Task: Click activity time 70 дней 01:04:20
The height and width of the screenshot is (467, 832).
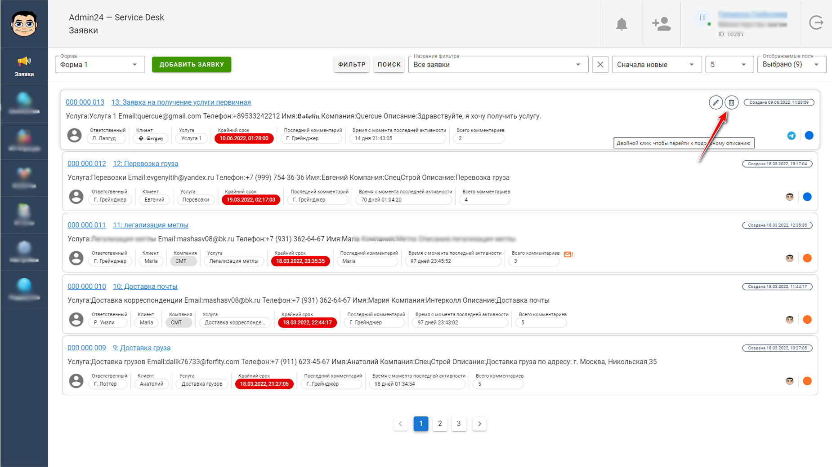Action: (403, 200)
